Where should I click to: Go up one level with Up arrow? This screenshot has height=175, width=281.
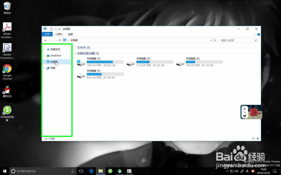click(x=60, y=40)
